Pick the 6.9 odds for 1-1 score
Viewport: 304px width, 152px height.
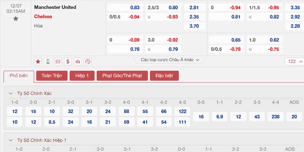click(x=220, y=117)
